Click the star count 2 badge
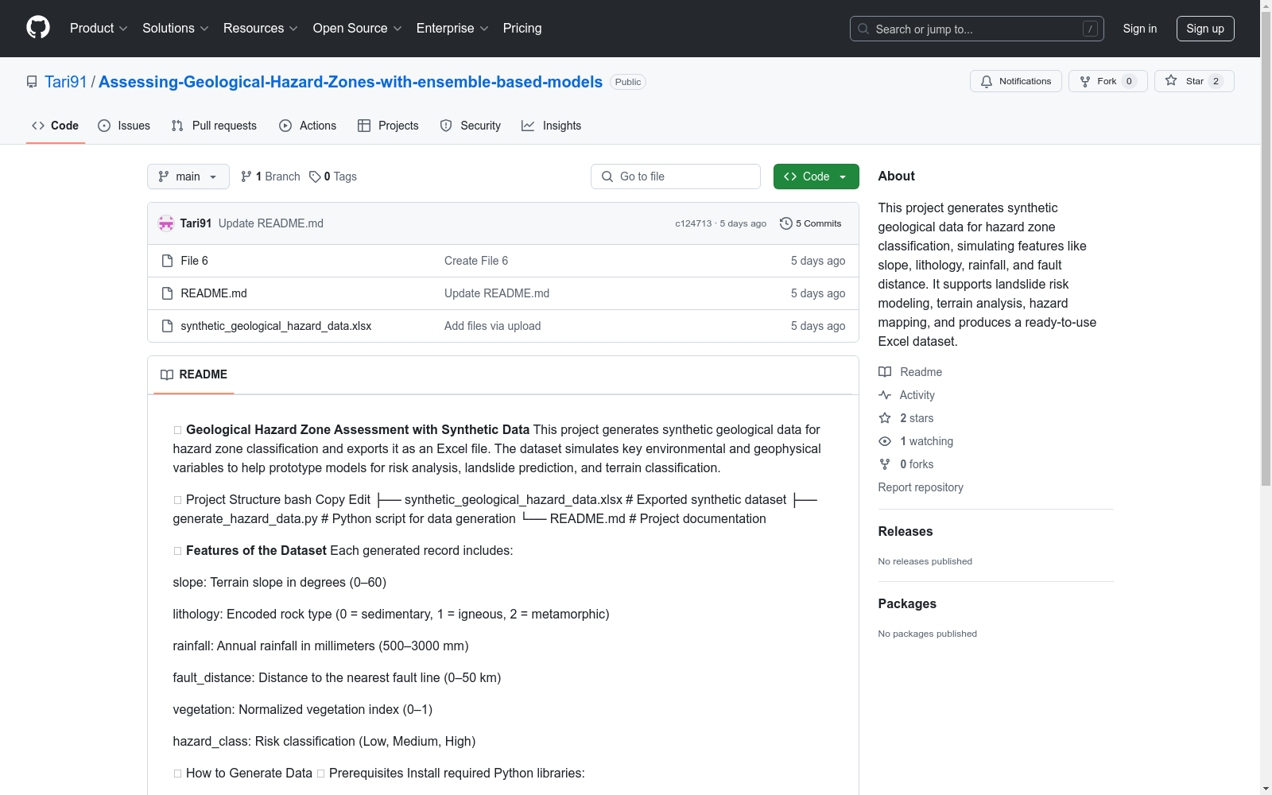1272x795 pixels. pos(1216,81)
